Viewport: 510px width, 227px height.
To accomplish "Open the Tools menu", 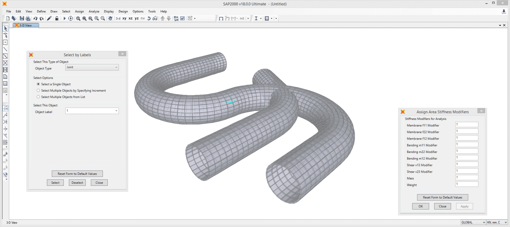I will point(152,11).
